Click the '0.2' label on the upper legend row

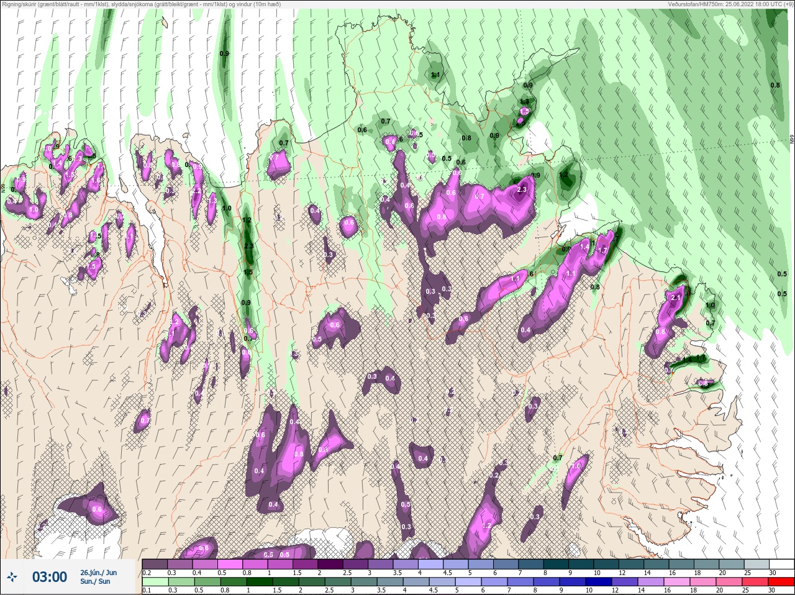147,573
